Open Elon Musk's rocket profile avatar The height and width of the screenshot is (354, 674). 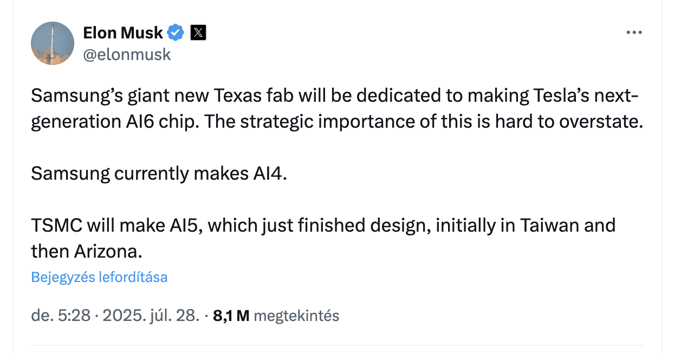coord(53,43)
